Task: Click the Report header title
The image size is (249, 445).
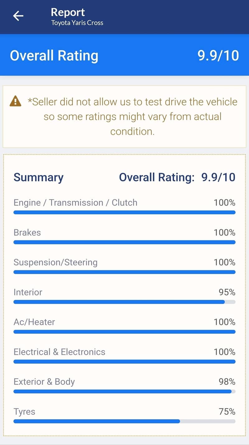Action: tap(68, 12)
